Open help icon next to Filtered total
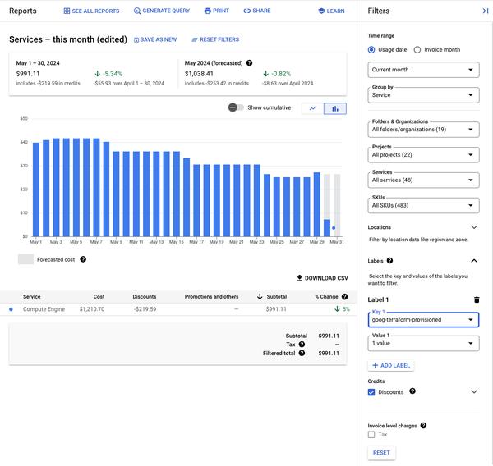This screenshot has height=466, width=493. click(x=302, y=354)
